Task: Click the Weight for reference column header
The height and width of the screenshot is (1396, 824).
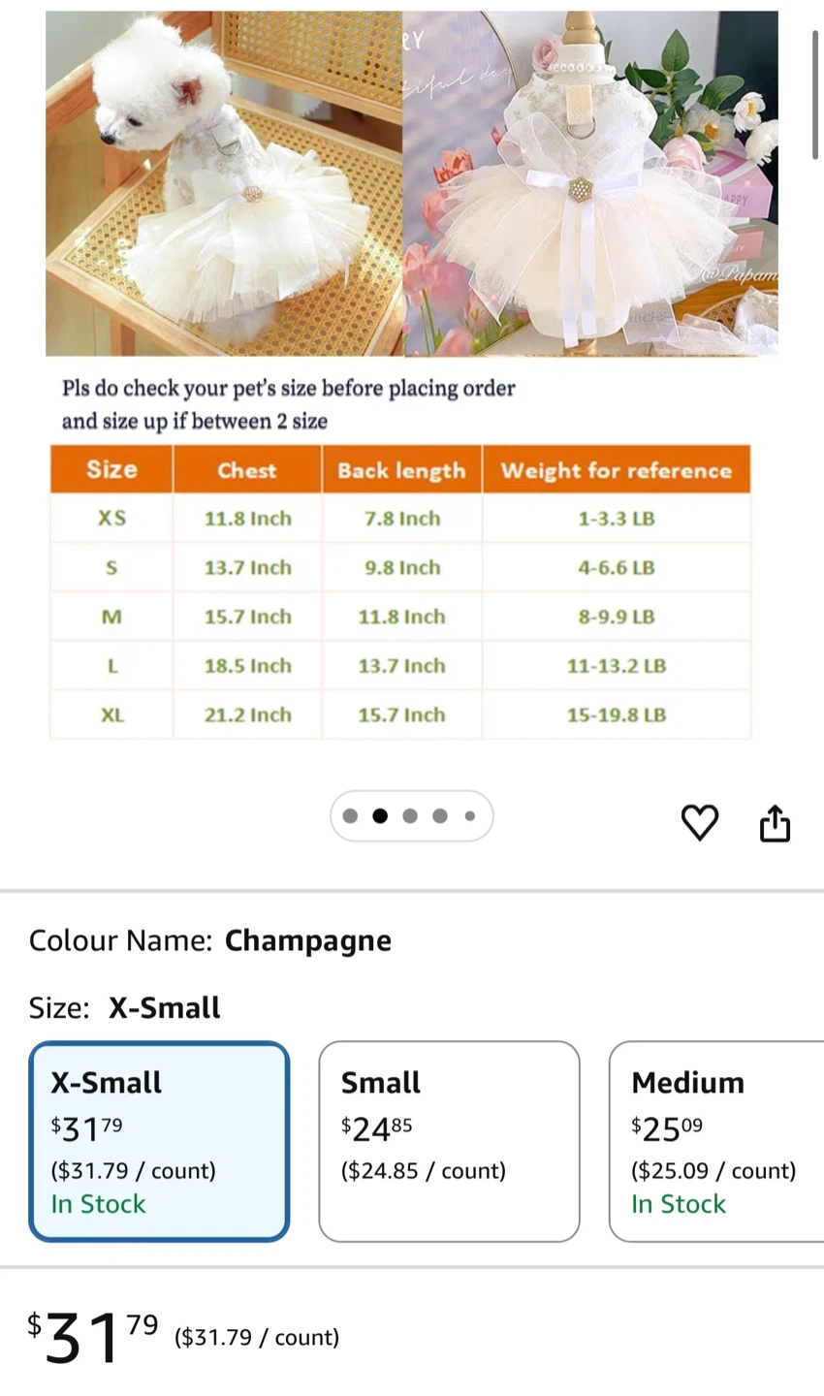Action: (616, 470)
